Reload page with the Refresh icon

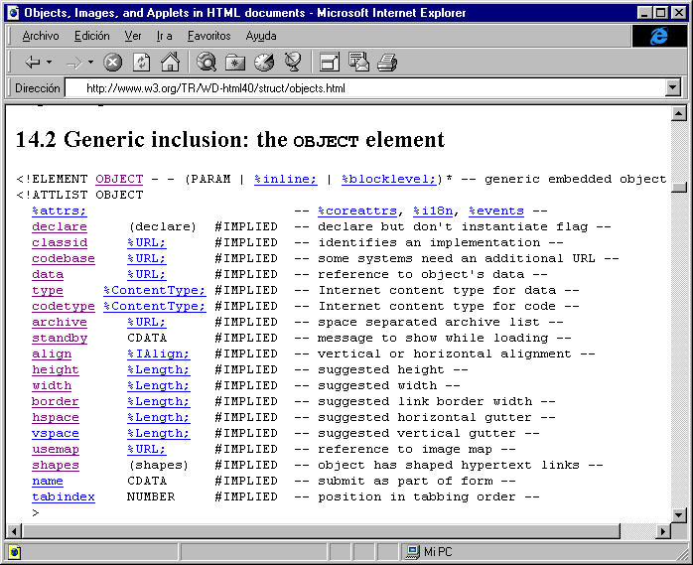[x=141, y=63]
